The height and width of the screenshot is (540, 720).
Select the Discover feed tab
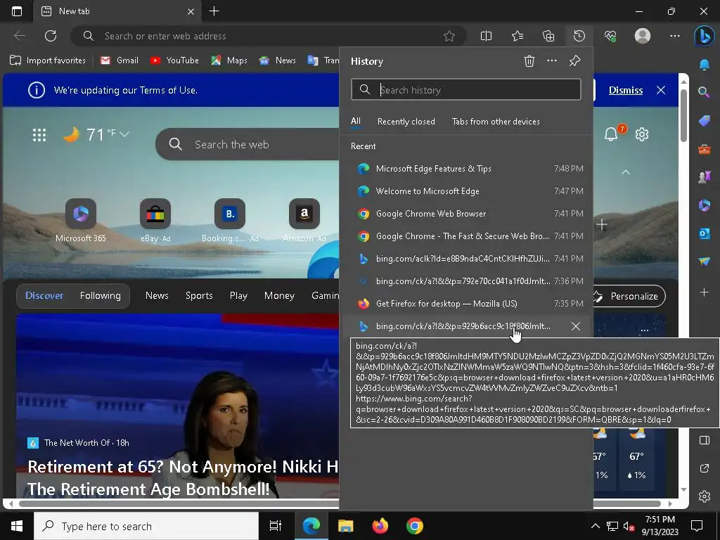44,296
